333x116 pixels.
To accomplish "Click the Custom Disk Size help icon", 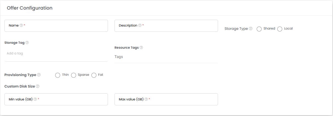I will pyautogui.click(x=38, y=86).
